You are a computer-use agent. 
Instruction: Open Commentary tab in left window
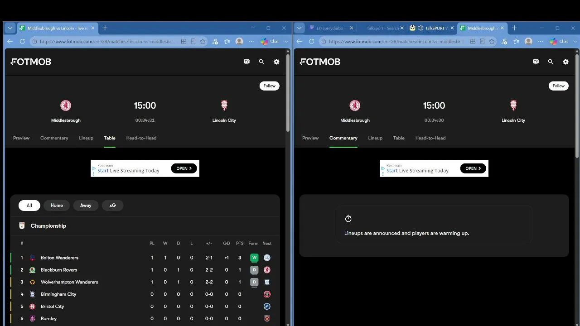[x=54, y=138]
